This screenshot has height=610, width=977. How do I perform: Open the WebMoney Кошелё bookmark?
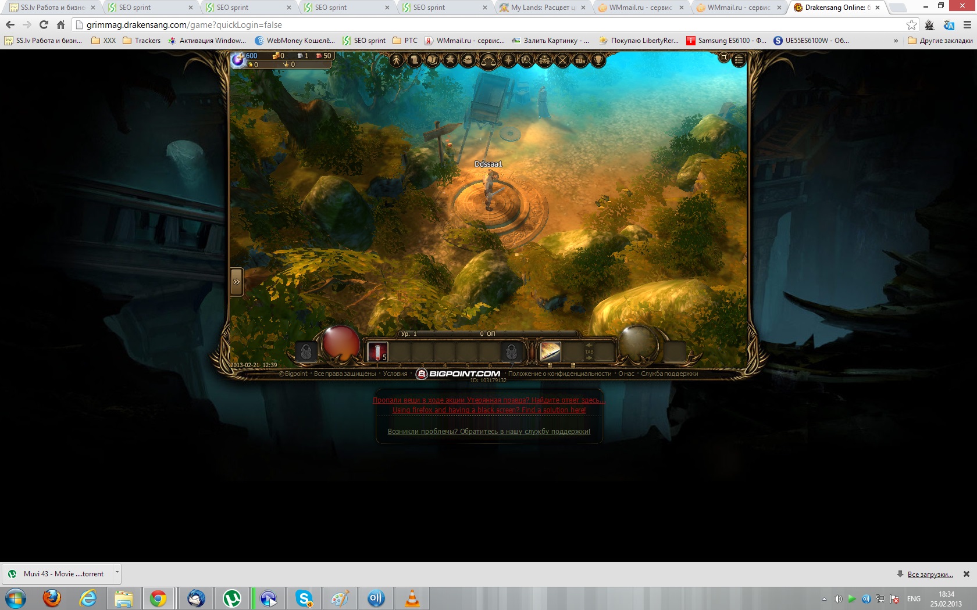(295, 41)
